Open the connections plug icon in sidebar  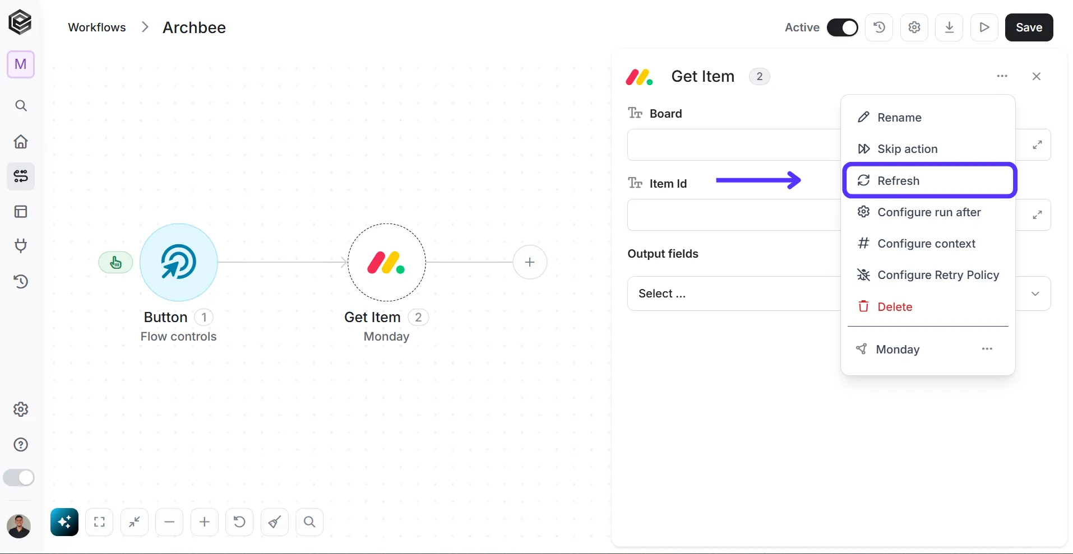[x=21, y=246]
